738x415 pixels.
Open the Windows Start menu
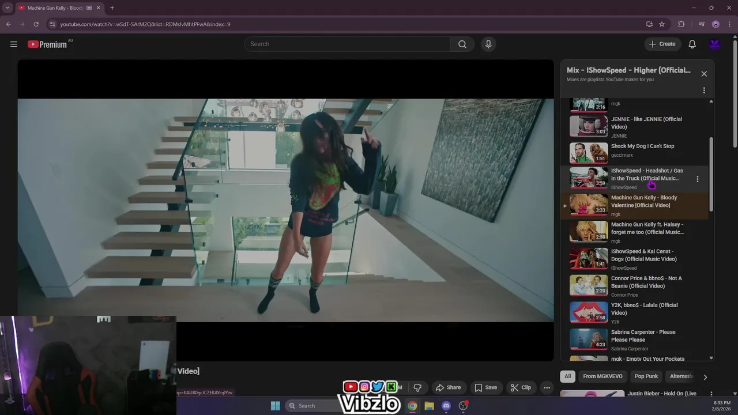276,406
